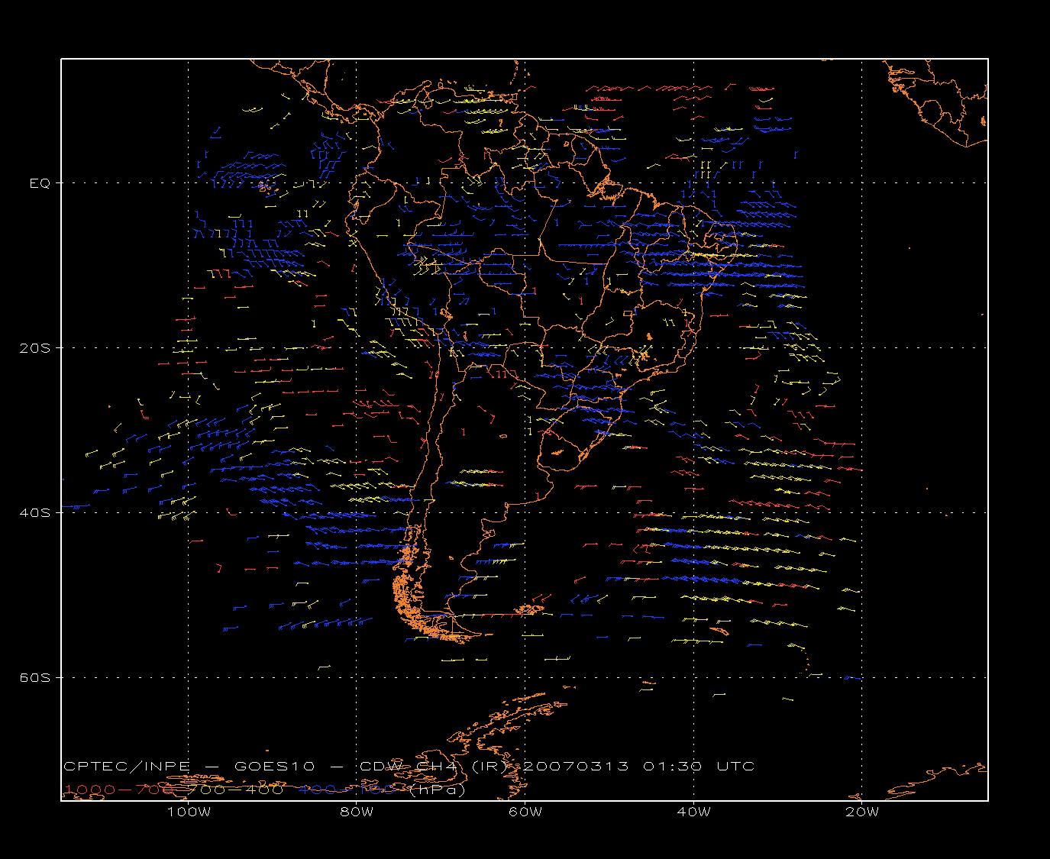The height and width of the screenshot is (859, 1050).
Task: Click the 100W longitude axis label
Action: [x=189, y=812]
